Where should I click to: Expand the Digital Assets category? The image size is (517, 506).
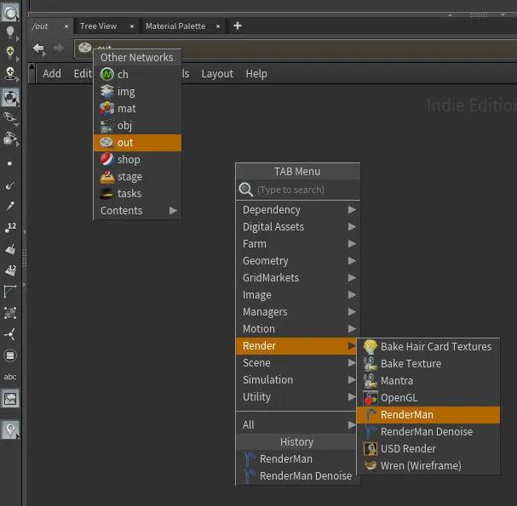tap(297, 227)
